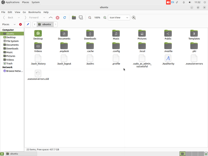Screen dimensions: 208x156
Task: Select the Documents folder in main view
Action: [64, 35]
